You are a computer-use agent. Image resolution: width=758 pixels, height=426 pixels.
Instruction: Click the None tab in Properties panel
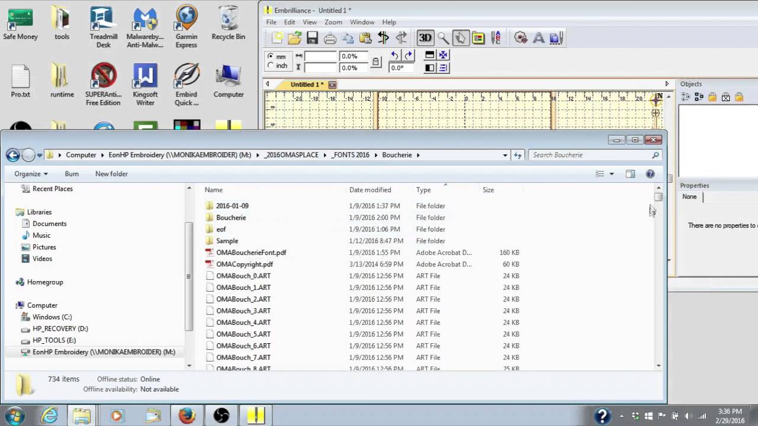pyautogui.click(x=689, y=196)
